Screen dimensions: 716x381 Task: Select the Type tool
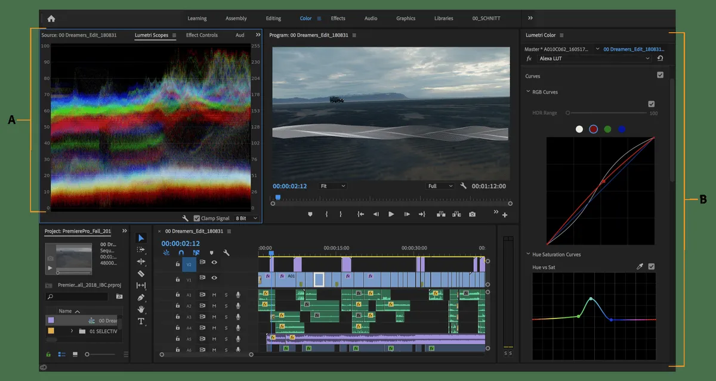coord(141,321)
